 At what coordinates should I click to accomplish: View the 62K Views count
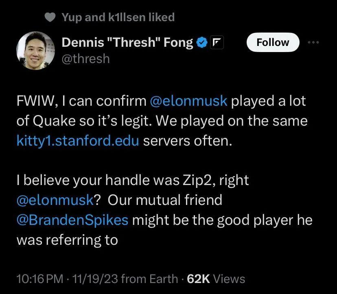tap(216, 279)
